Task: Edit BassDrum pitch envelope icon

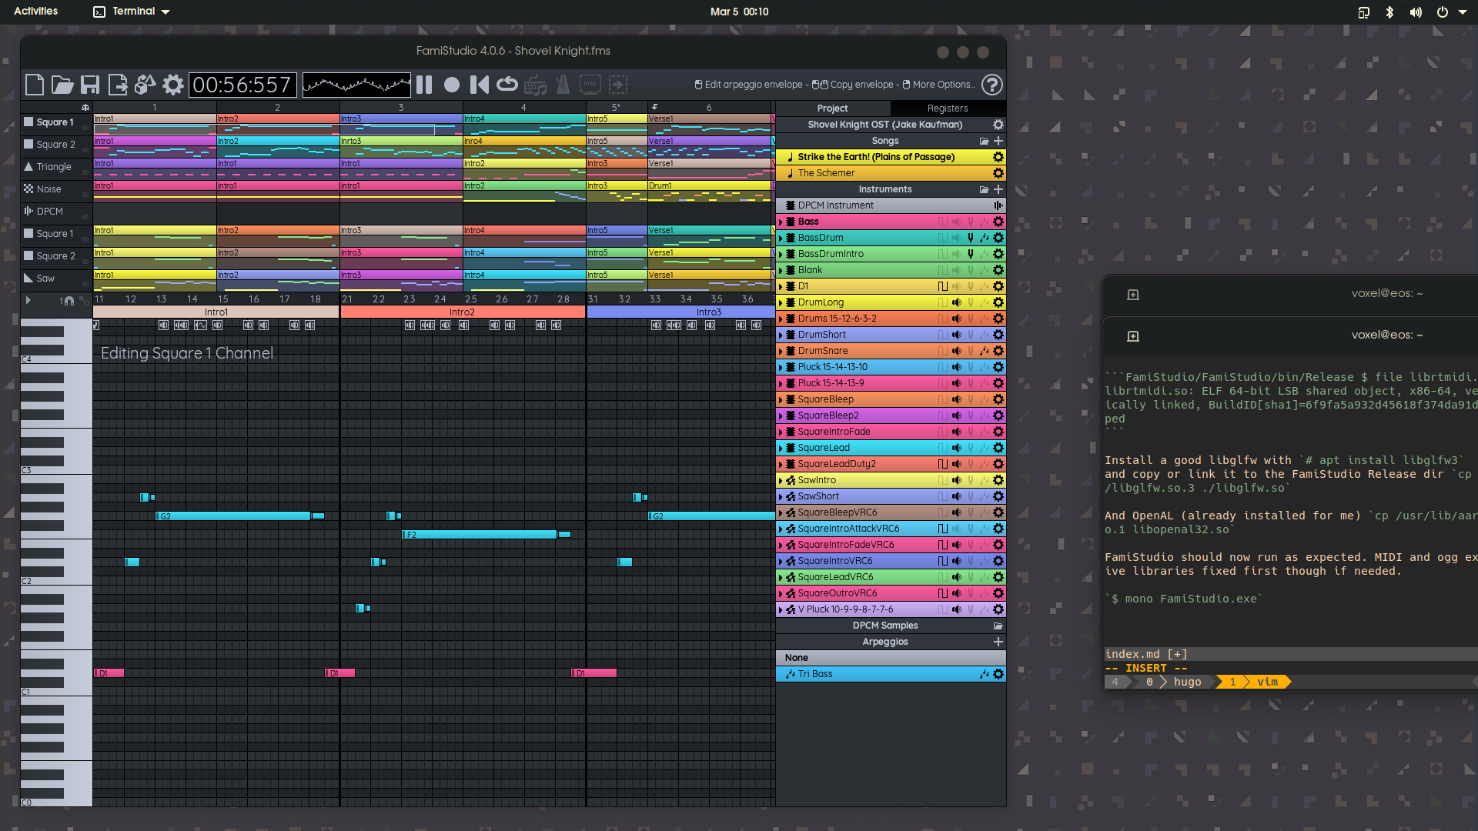Action: pyautogui.click(x=970, y=238)
